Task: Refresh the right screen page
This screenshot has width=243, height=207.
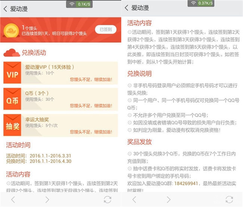Action: (x=229, y=200)
